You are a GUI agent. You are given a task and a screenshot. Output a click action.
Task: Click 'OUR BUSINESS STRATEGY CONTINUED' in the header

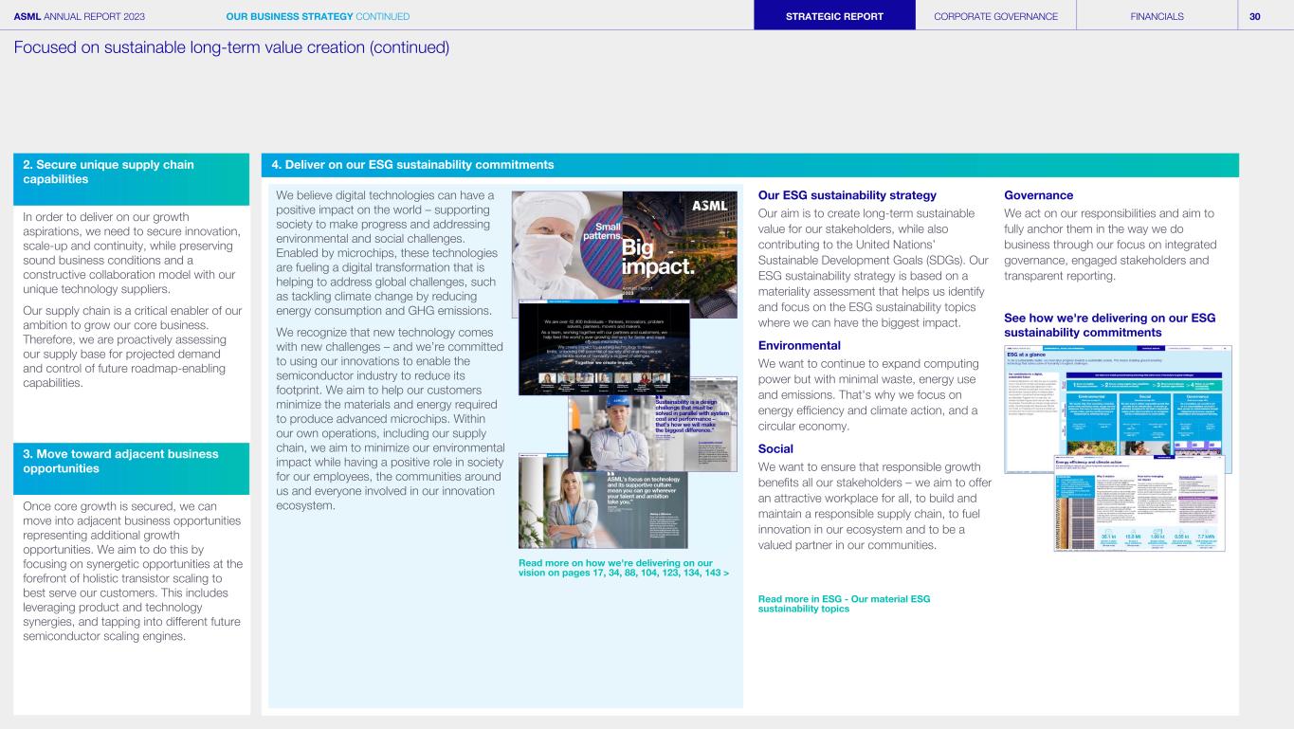point(318,16)
